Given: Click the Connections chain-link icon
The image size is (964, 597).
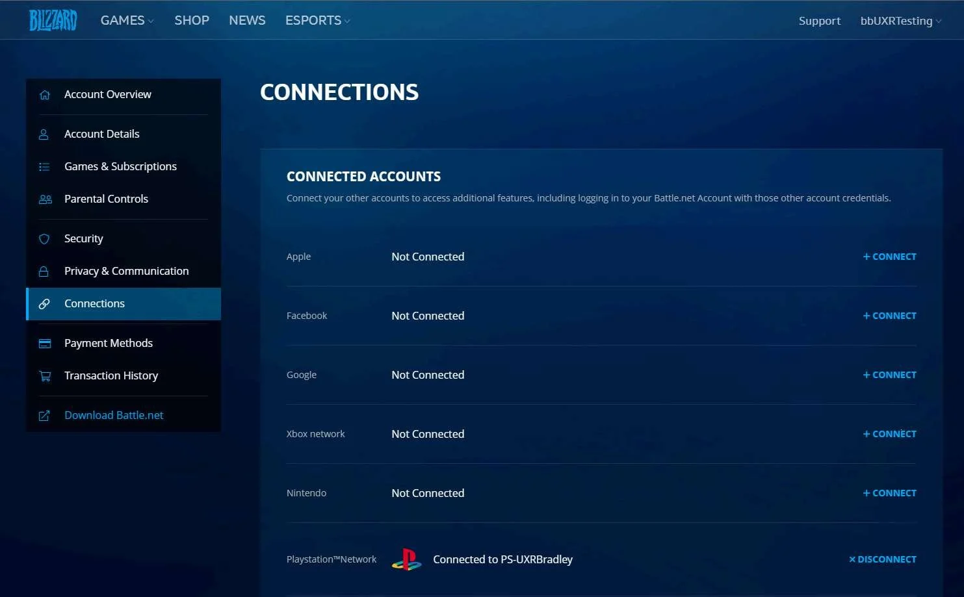Looking at the screenshot, I should pos(44,304).
